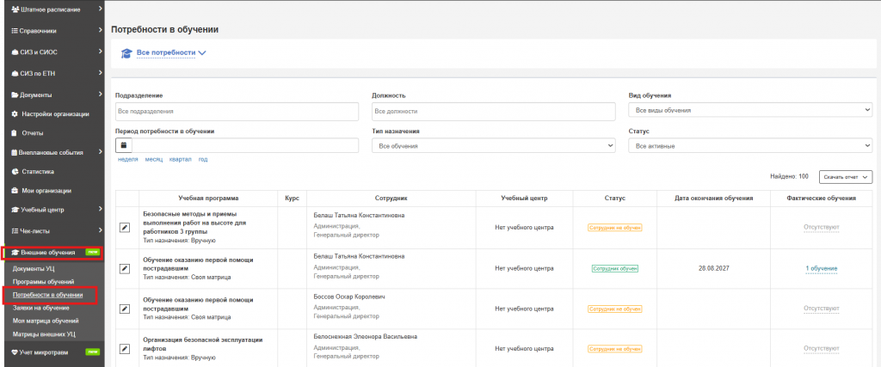Image resolution: width=881 pixels, height=367 pixels.
Task: Select the неделя period shortcut
Action: point(128,159)
